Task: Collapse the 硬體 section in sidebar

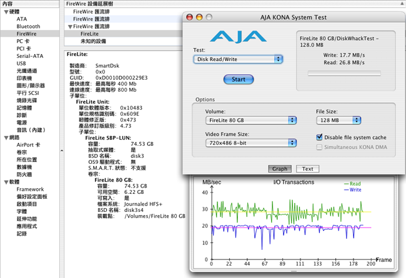Action: (6, 12)
